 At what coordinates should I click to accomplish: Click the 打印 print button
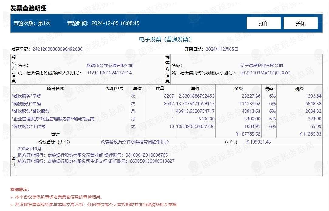tap(264, 23)
